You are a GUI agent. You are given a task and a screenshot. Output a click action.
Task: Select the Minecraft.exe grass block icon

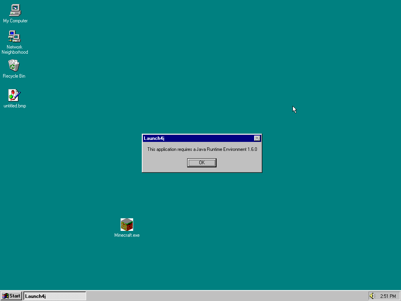[127, 225]
